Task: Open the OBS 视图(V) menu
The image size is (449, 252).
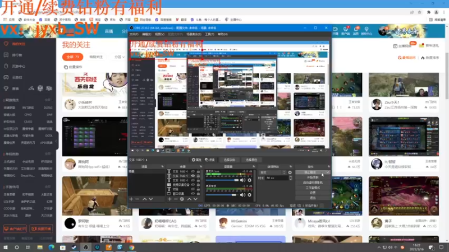Action: point(159,34)
